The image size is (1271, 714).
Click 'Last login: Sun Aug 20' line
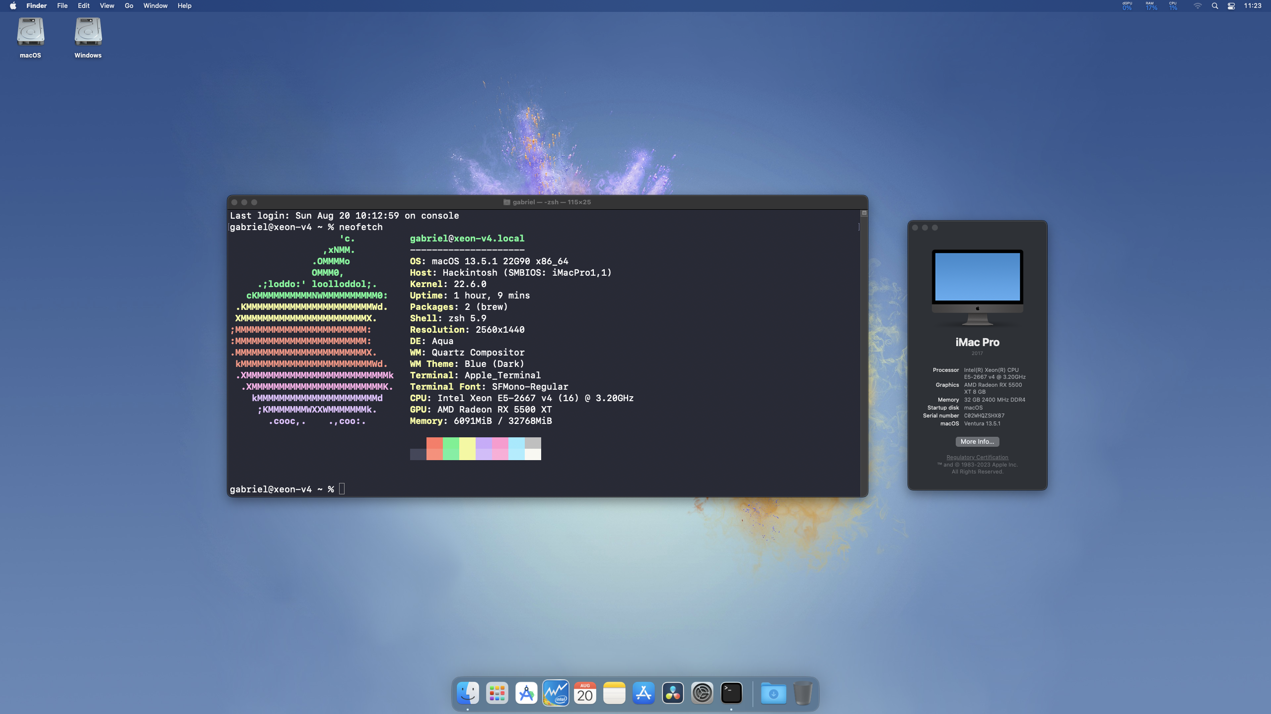pyautogui.click(x=344, y=216)
